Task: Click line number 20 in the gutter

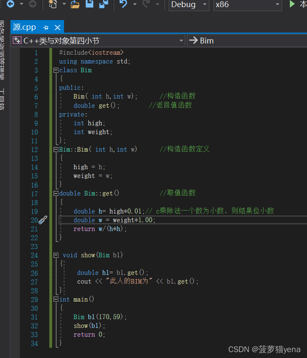Action: coord(34,220)
